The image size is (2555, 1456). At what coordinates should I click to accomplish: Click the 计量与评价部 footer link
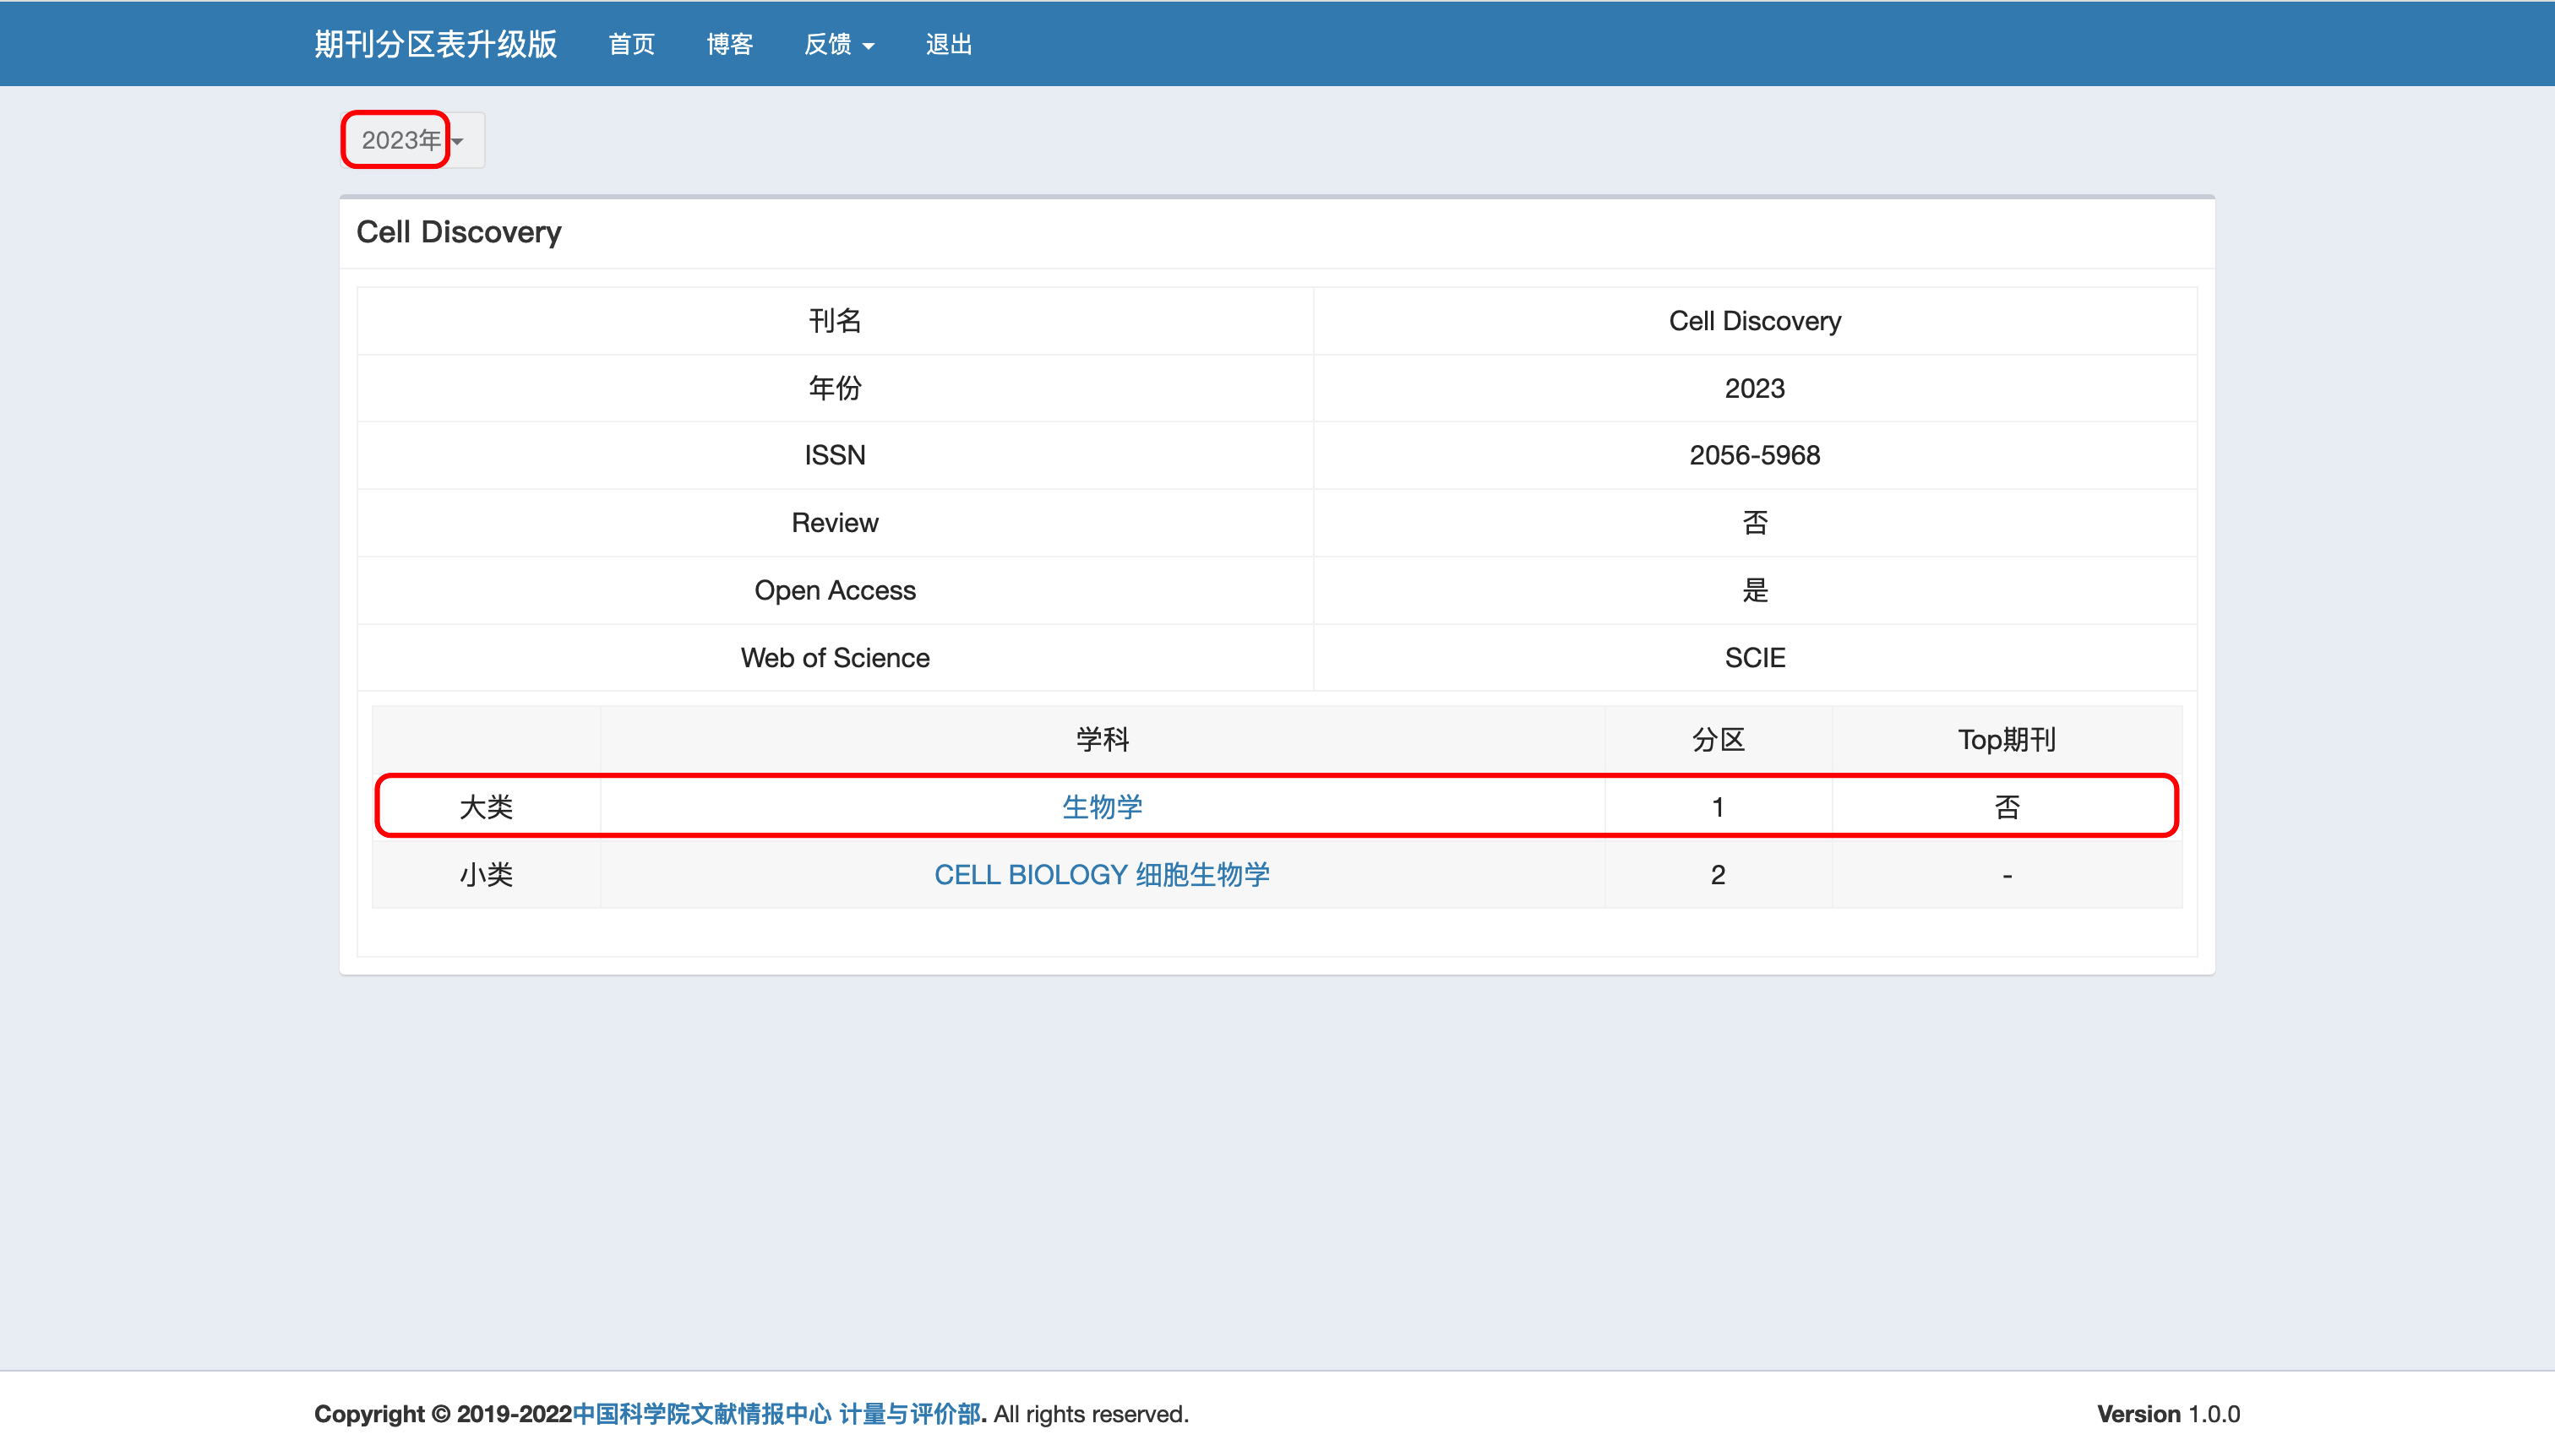(909, 1414)
